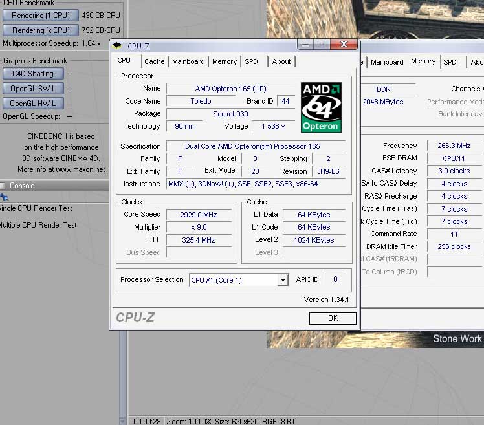Click the DRAM Idle Timer 256 clocks value
484x425 pixels.
pos(454,246)
